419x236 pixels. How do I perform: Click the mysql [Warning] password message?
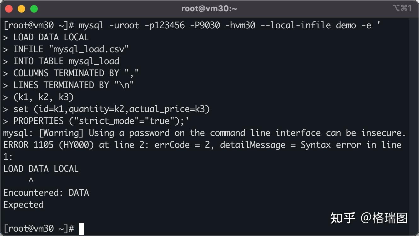(x=204, y=133)
